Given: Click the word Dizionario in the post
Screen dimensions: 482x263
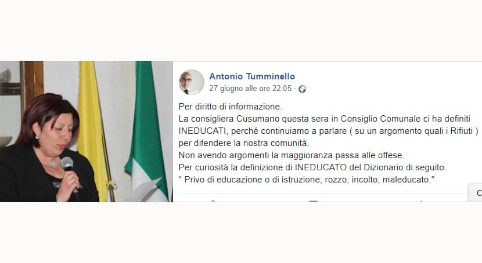Looking at the screenshot, I should click(x=383, y=167).
